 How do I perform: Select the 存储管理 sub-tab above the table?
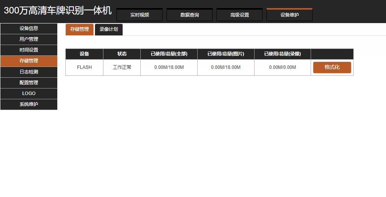pos(80,30)
